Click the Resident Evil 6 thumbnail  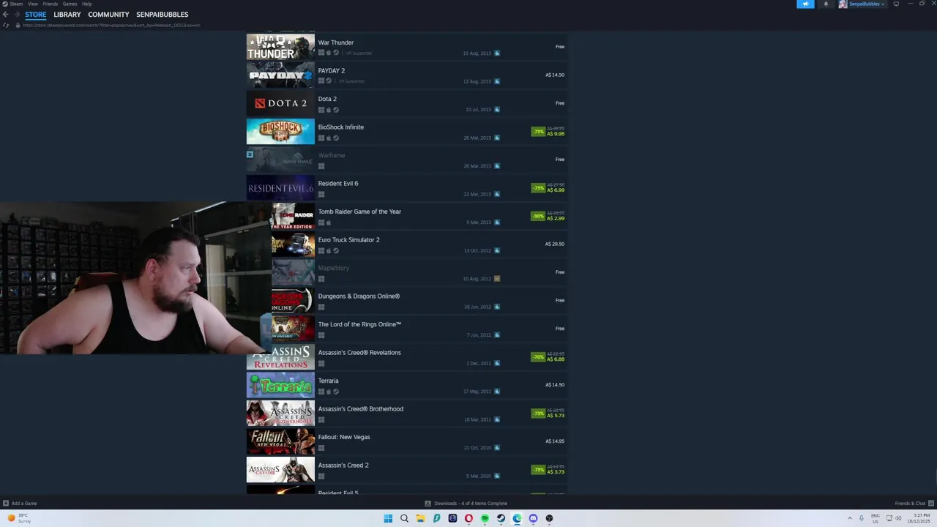click(280, 187)
